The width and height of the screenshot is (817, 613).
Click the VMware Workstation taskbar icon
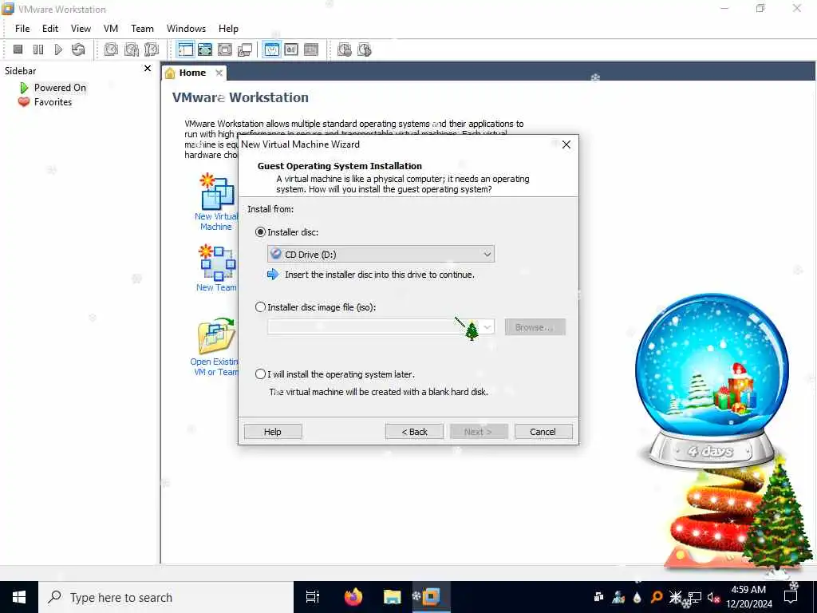(431, 597)
